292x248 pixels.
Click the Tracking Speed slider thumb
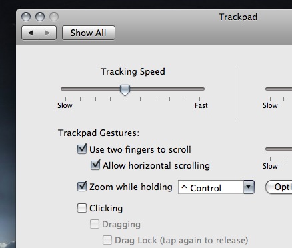click(125, 90)
